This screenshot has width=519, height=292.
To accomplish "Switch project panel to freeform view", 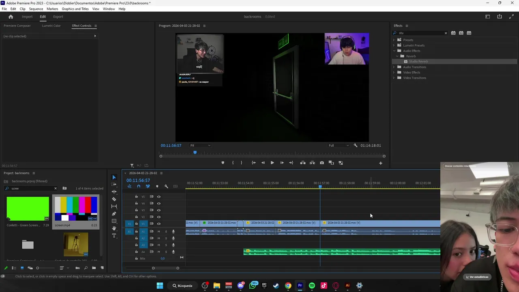I will pos(30,268).
